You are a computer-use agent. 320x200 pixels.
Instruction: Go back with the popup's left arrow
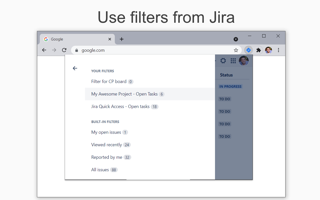coord(75,68)
